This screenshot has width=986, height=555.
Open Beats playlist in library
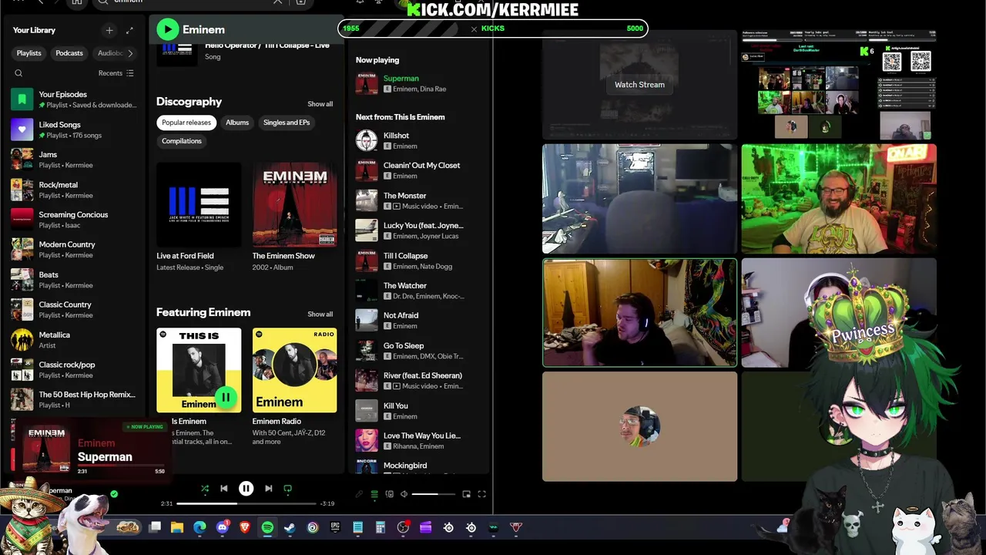(75, 280)
